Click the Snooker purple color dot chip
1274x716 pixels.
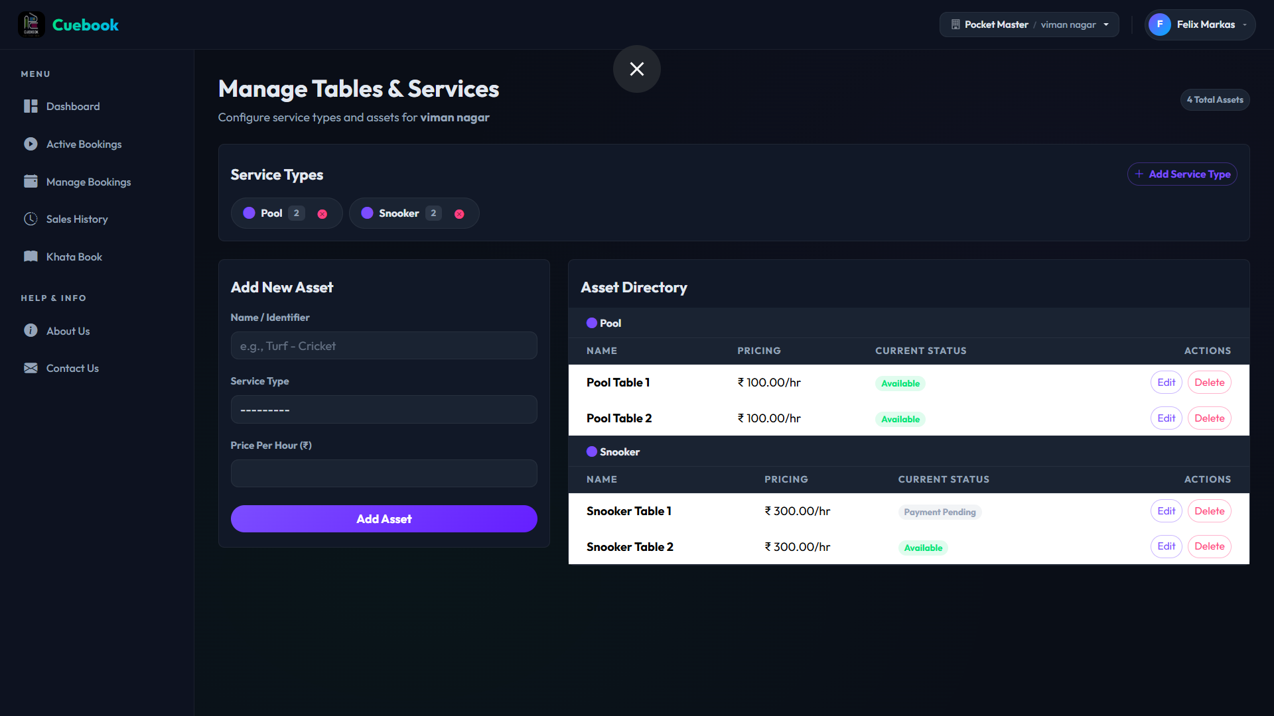point(367,213)
